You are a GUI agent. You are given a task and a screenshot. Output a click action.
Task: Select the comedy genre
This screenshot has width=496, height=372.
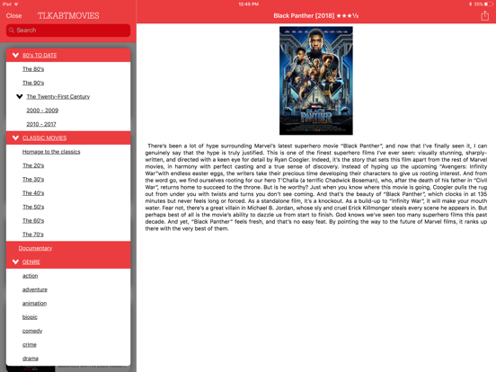click(32, 331)
